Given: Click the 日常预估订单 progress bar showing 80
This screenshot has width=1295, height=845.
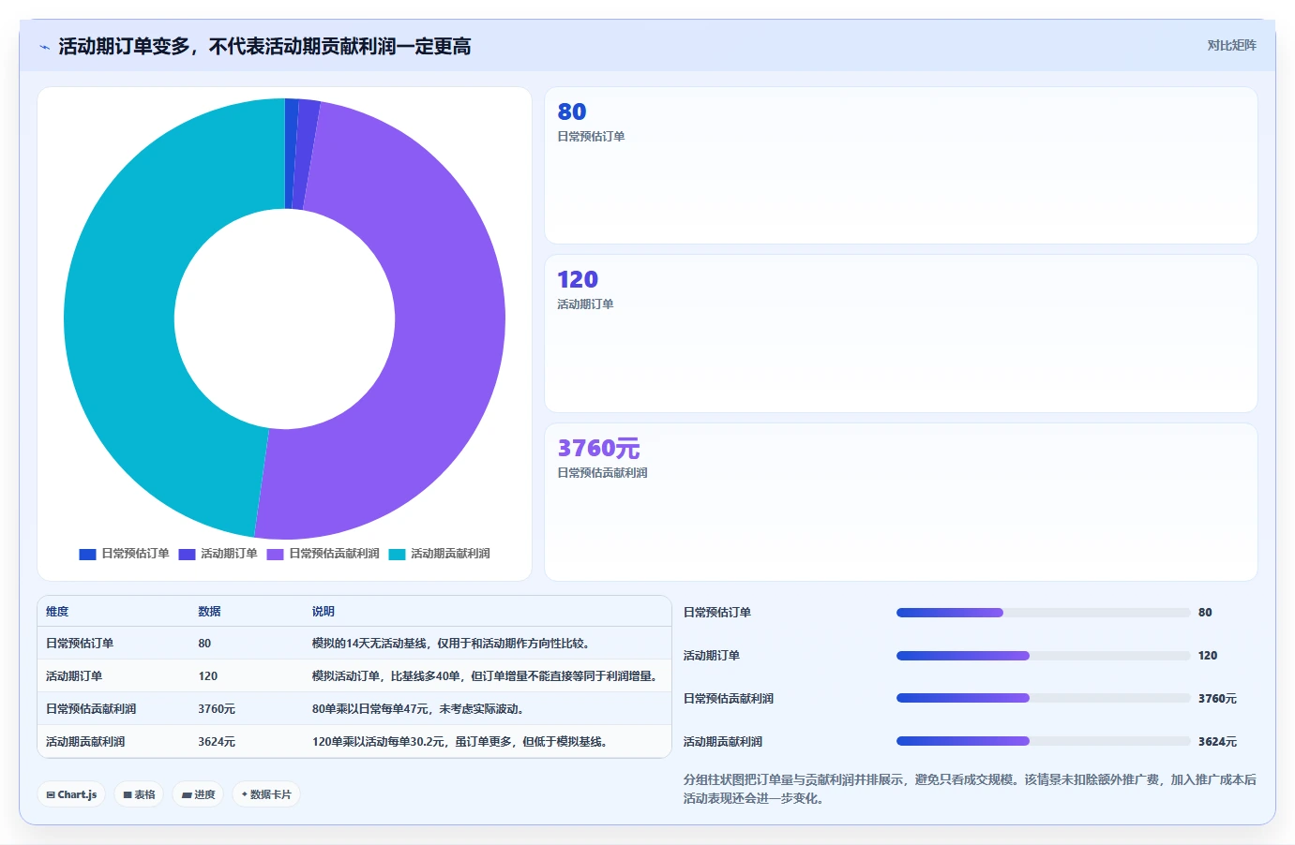Looking at the screenshot, I should (1043, 613).
